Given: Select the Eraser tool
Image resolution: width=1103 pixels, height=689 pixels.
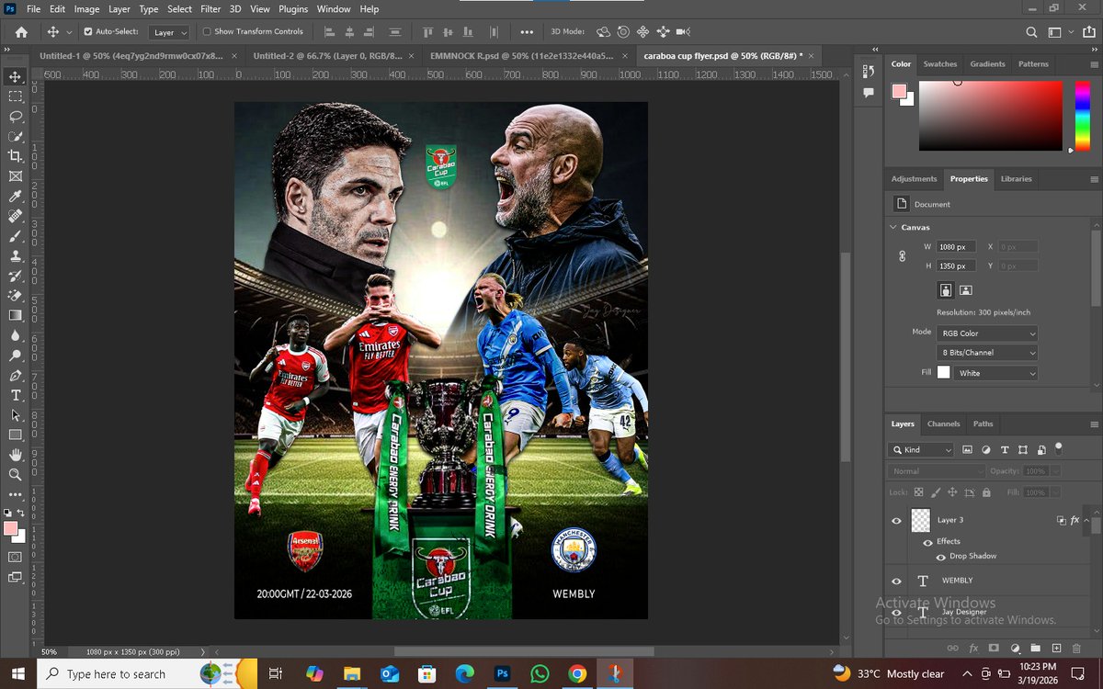Looking at the screenshot, I should 16,296.
